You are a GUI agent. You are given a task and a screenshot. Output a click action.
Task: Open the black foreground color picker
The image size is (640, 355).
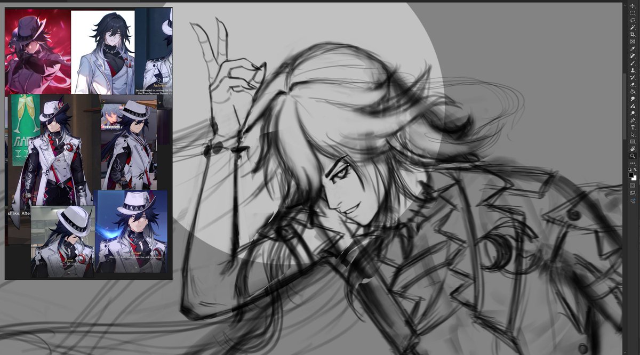pos(631,175)
